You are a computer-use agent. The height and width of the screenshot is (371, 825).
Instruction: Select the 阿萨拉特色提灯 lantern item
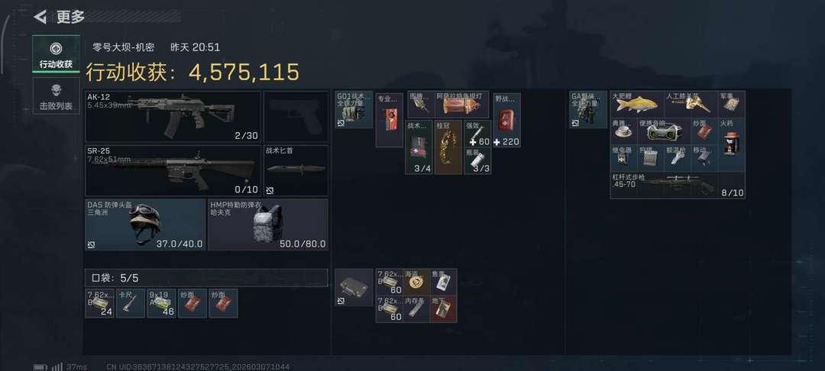click(461, 105)
